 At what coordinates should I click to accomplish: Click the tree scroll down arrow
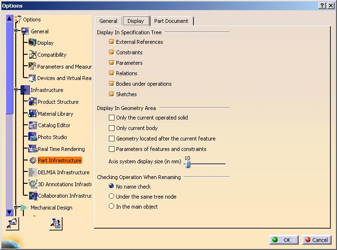point(9,212)
